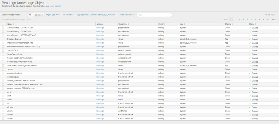Expand the Filter by Owner dropdown
The image size is (279, 124).
[x=127, y=15]
